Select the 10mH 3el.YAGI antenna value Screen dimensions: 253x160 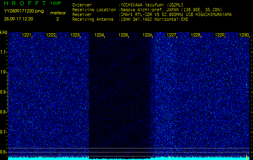point(154,20)
